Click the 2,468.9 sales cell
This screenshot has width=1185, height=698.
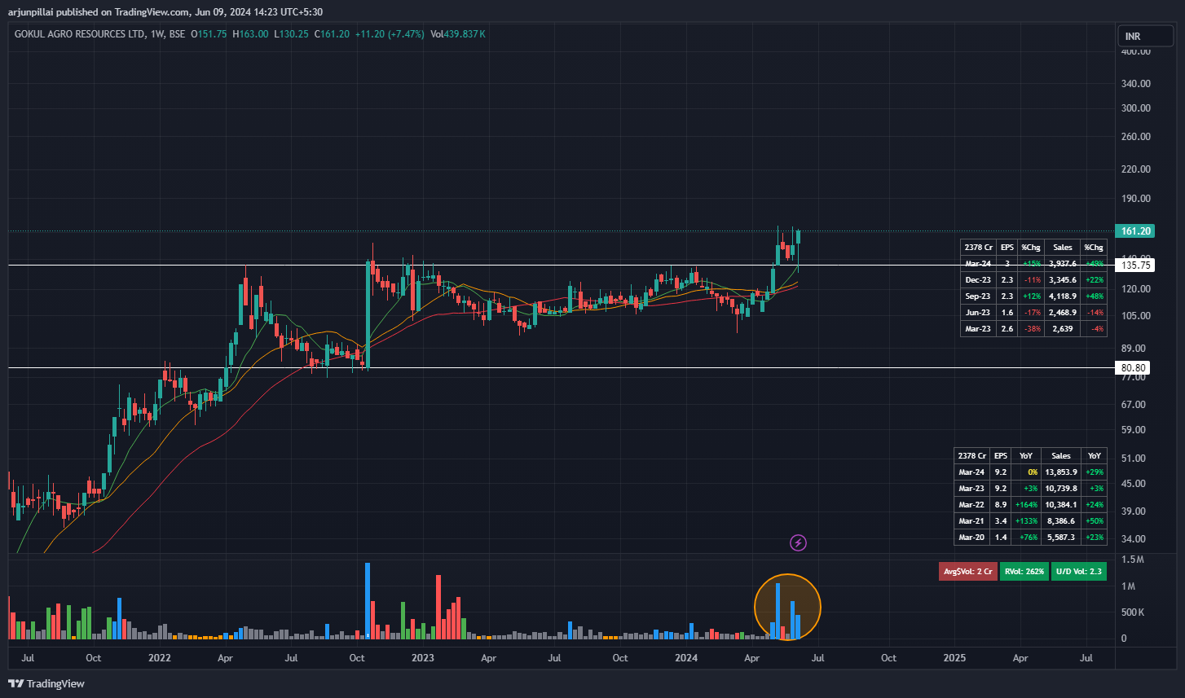tap(1063, 312)
